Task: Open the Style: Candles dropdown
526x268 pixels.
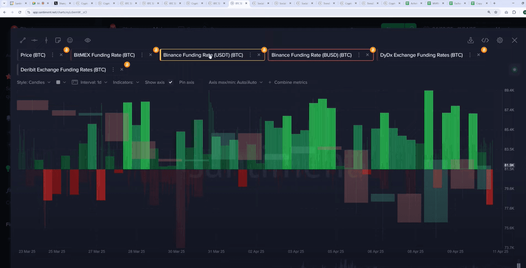Action: [34, 82]
